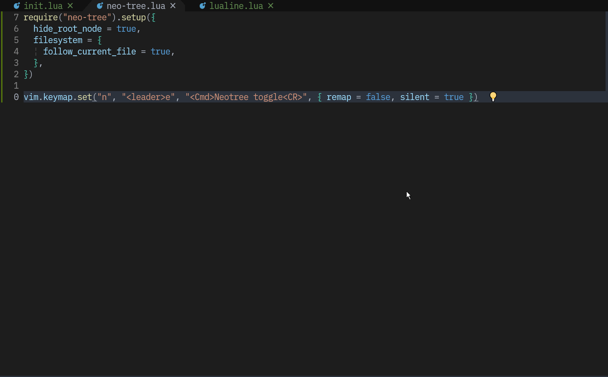Image resolution: width=608 pixels, height=377 pixels.
Task: Open the lualine.lua tab
Action: [236, 6]
